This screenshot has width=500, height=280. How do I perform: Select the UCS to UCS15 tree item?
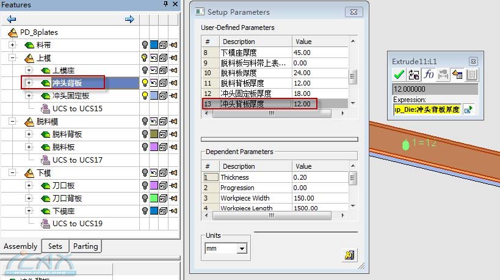(x=78, y=109)
